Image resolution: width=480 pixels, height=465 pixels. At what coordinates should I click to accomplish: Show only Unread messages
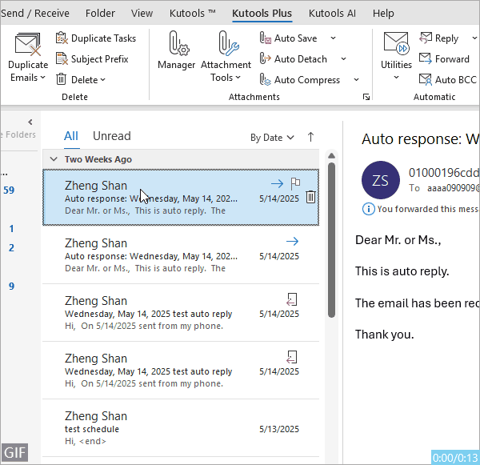[x=111, y=136]
